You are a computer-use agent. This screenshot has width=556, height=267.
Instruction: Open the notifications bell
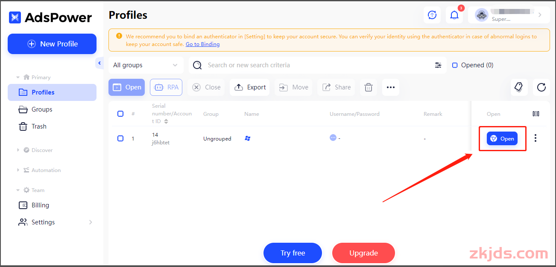click(x=454, y=15)
